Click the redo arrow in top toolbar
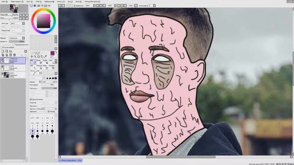Viewport: 294px width, 165px height. click(x=63, y=5)
